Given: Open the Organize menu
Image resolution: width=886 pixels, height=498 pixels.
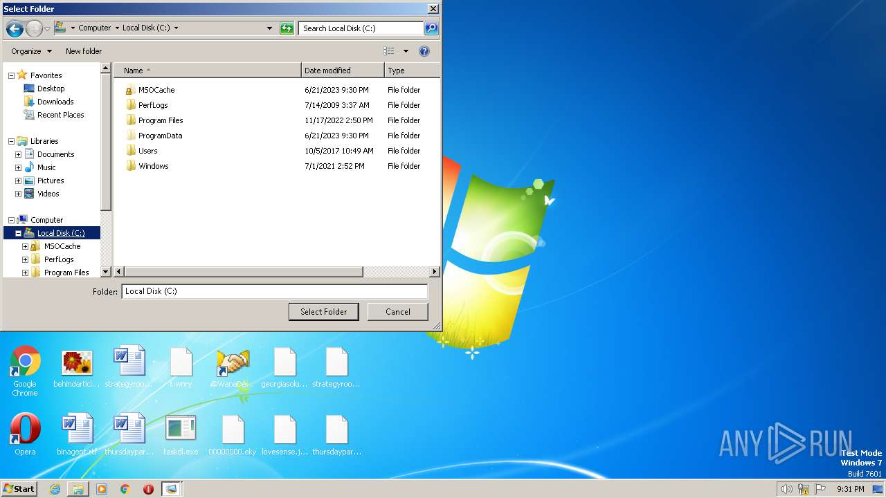Looking at the screenshot, I should tap(31, 51).
